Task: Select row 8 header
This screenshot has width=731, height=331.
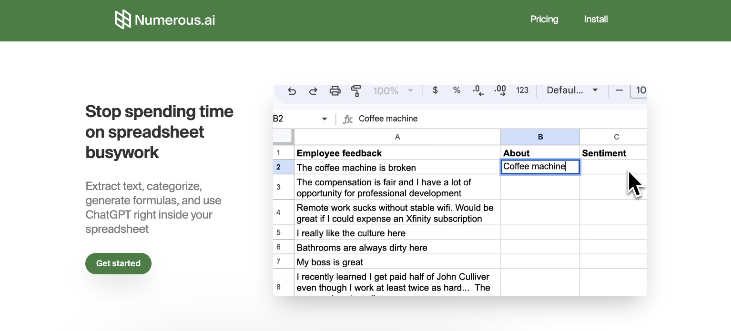Action: point(284,282)
